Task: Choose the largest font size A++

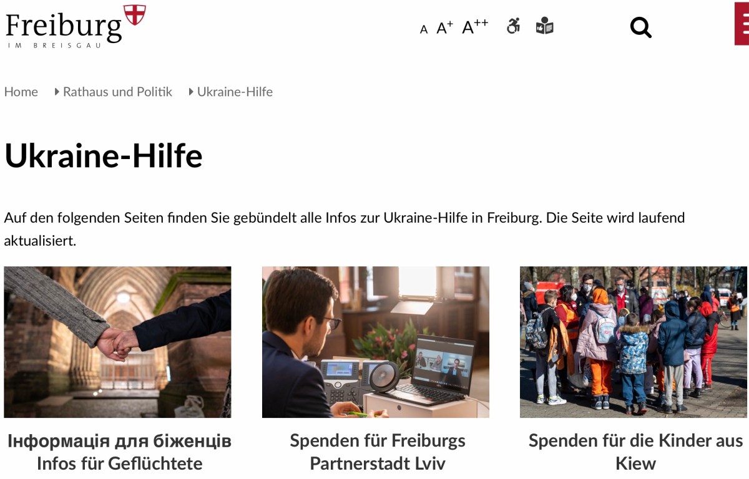Action: click(475, 27)
